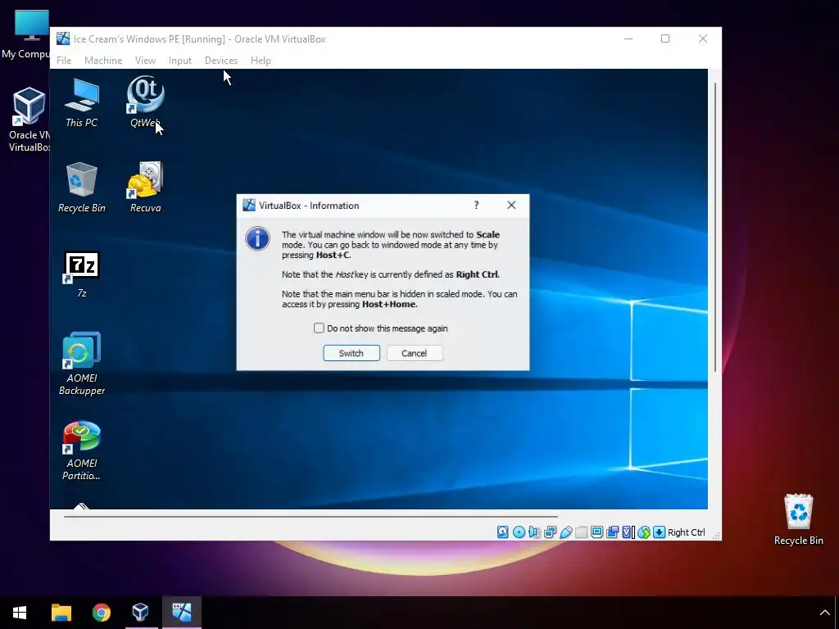Screen dimensions: 839x629
Task: Click the info icon in the dialog
Action: 257,238
